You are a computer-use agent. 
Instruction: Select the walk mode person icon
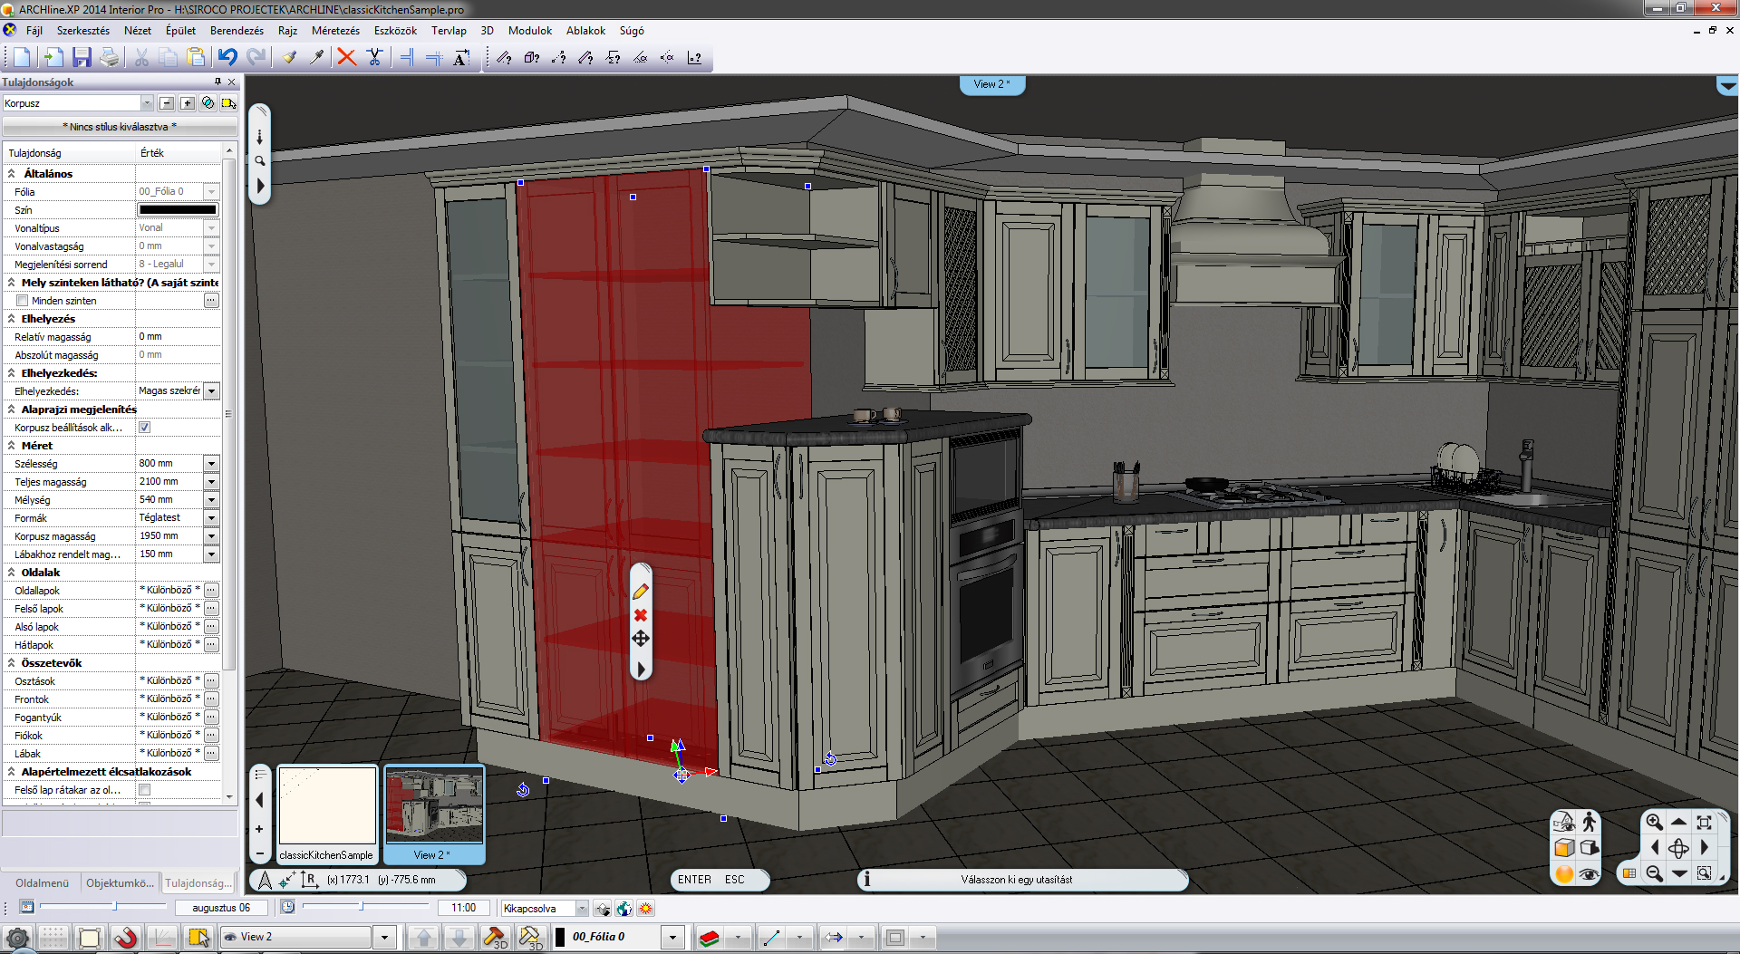coord(1589,822)
